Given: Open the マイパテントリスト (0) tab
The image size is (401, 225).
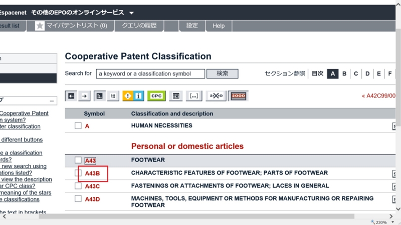Looking at the screenshot, I should click(71, 26).
